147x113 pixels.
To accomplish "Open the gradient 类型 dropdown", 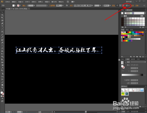I will pyautogui.click(x=138, y=62).
